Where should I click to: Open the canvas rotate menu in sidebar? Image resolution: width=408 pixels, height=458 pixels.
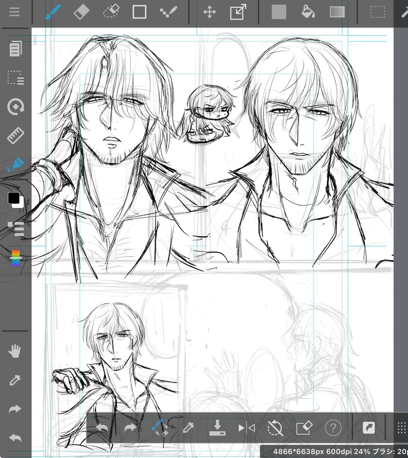click(x=16, y=107)
